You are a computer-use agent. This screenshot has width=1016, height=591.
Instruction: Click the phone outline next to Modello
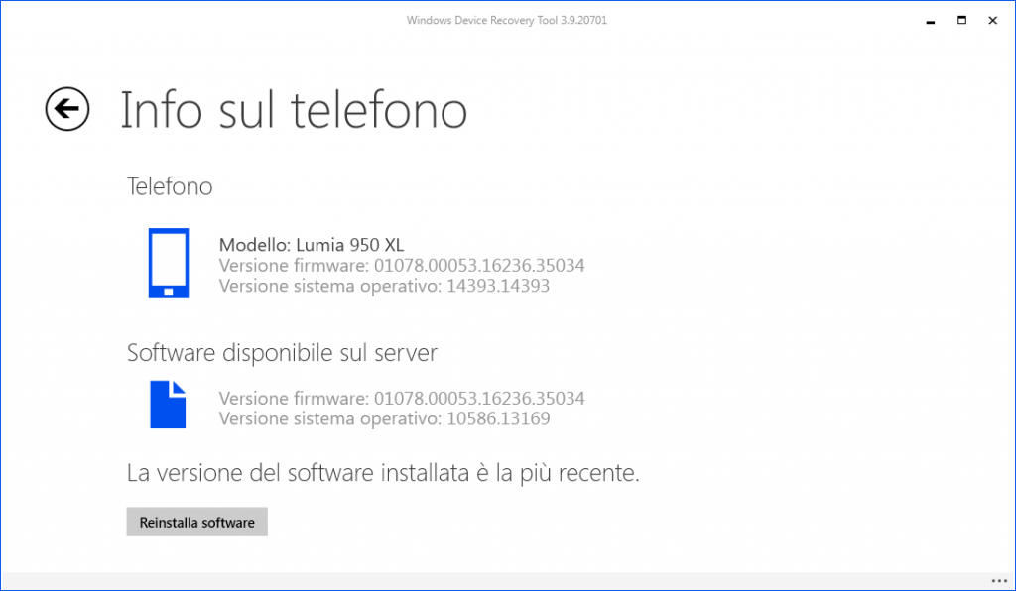click(x=169, y=263)
